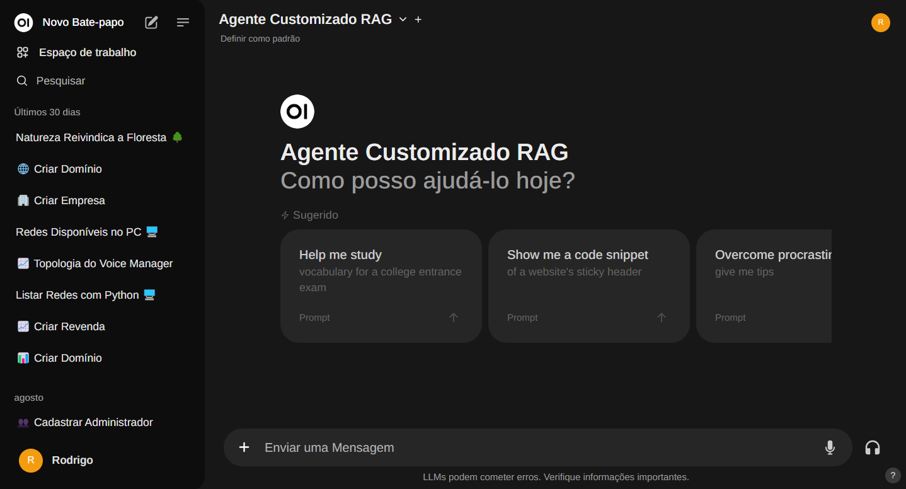Focus the Enviar uma Mensagem input field
906x489 pixels.
pyautogui.click(x=536, y=447)
